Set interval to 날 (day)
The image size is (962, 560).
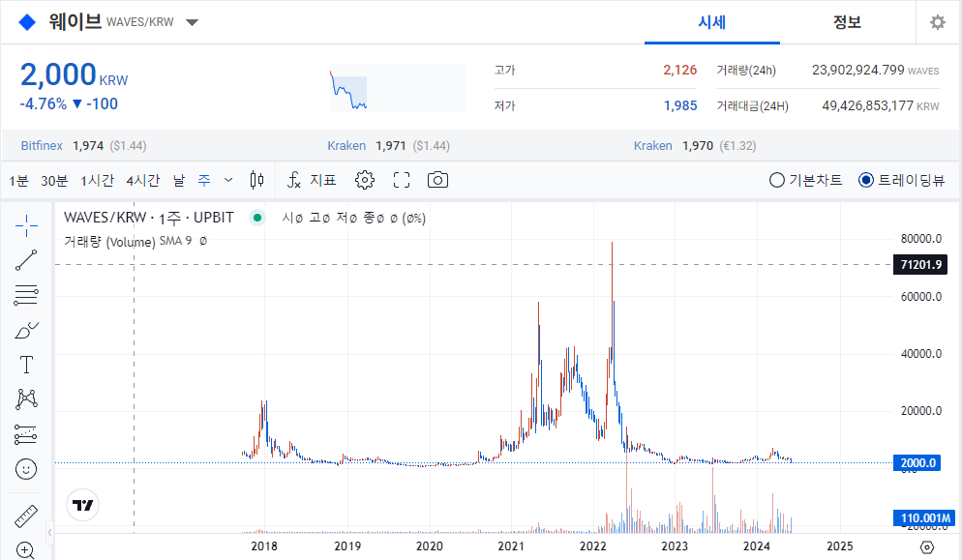(178, 180)
